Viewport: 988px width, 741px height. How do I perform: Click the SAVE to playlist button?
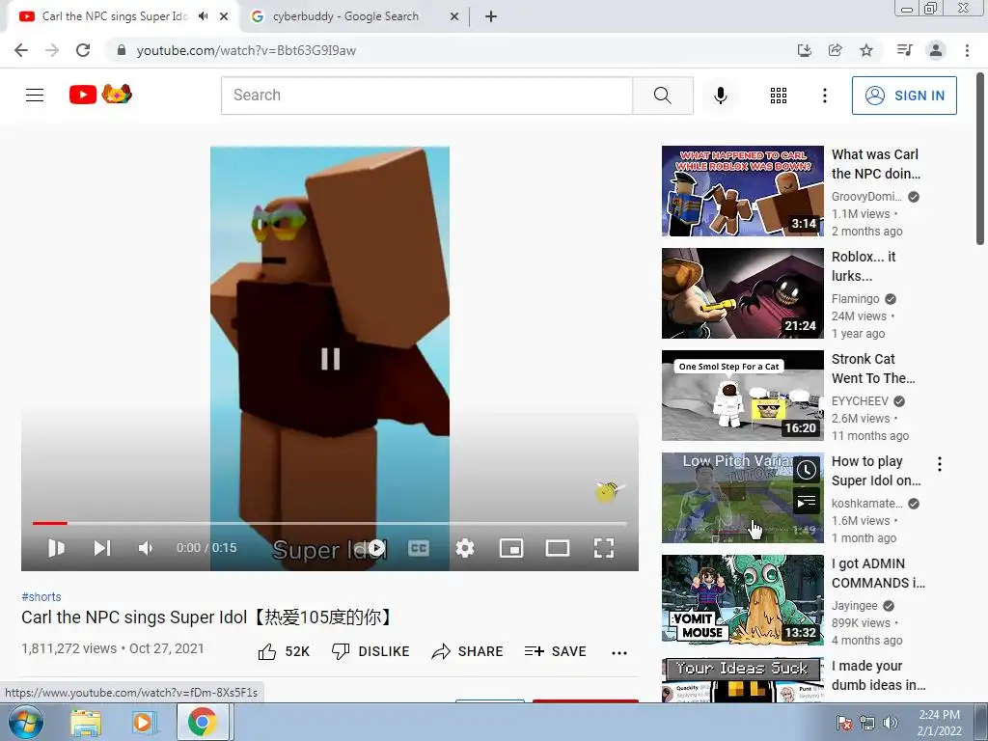coord(556,651)
